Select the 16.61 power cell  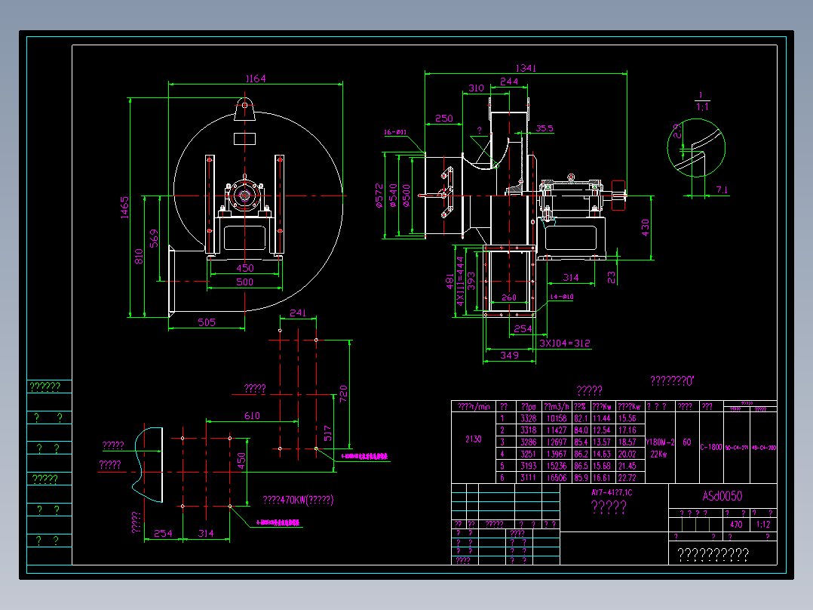(602, 478)
